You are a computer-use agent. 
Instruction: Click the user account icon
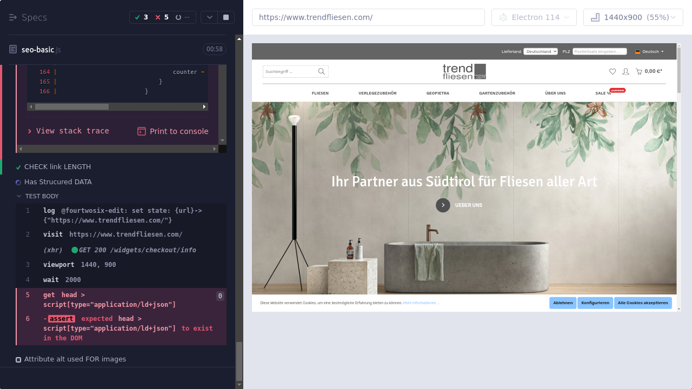coord(626,71)
